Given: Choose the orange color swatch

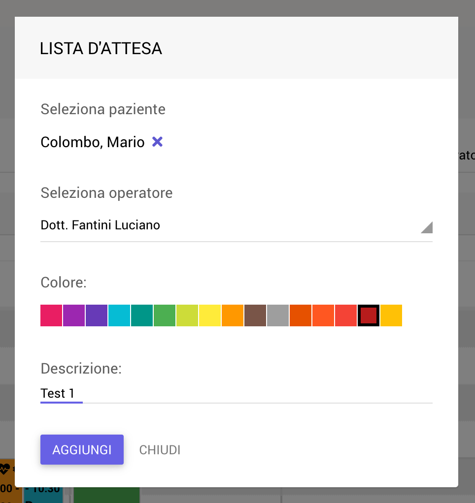Looking at the screenshot, I should click(233, 315).
